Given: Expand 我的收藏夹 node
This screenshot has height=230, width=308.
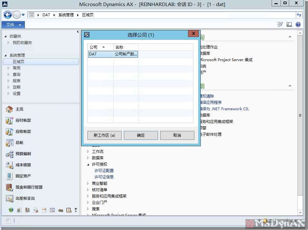Looking at the screenshot, I should pos(8,42).
